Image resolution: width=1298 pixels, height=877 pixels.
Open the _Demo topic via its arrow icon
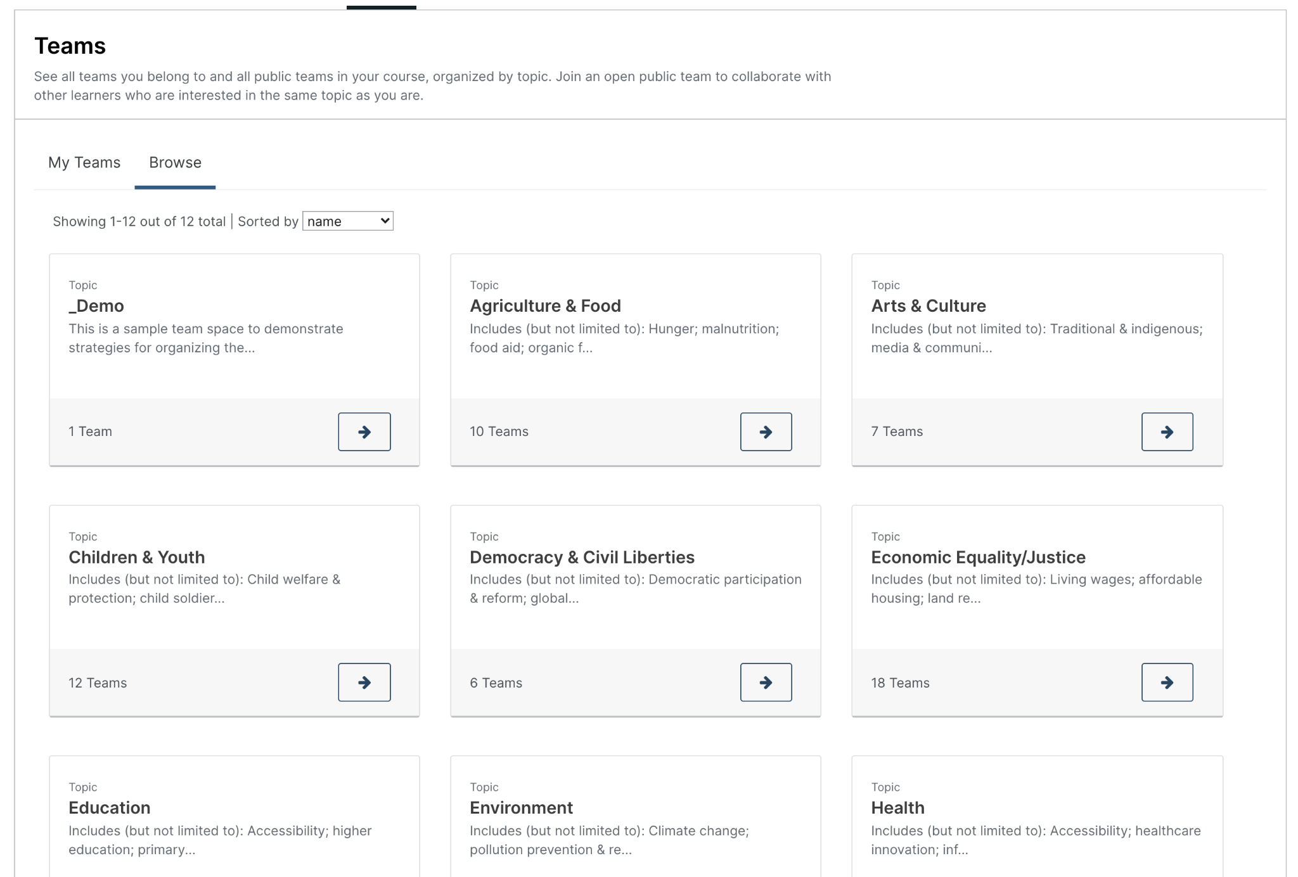point(364,432)
